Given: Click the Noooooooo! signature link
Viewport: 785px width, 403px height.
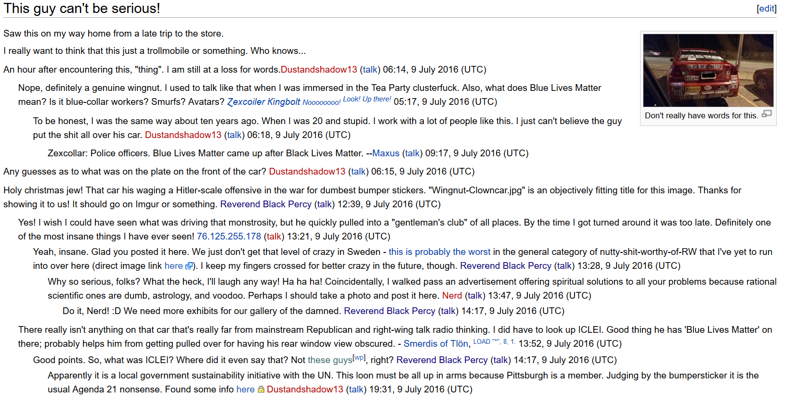Looking at the screenshot, I should [x=322, y=102].
